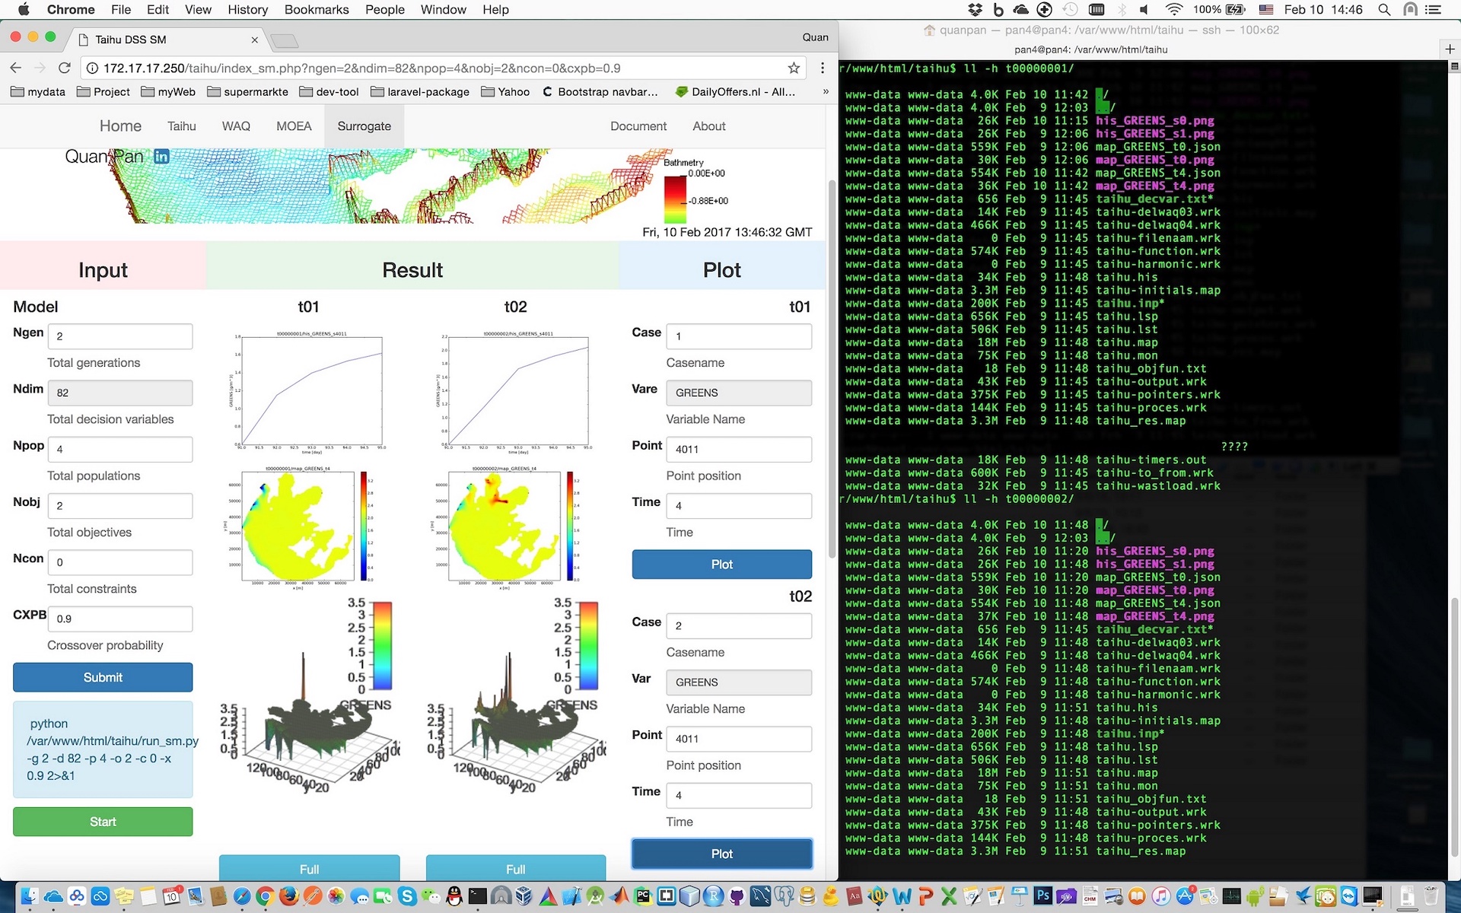
Task: Open the Document nav link
Action: 638,126
